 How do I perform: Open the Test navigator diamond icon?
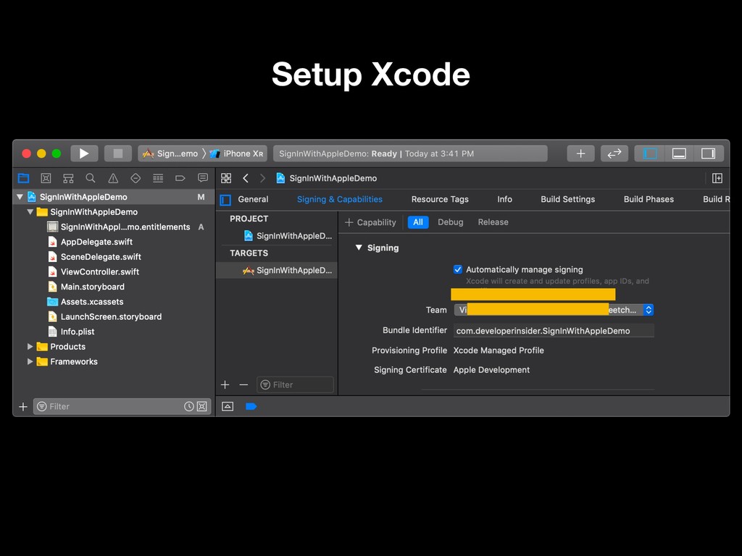click(136, 178)
